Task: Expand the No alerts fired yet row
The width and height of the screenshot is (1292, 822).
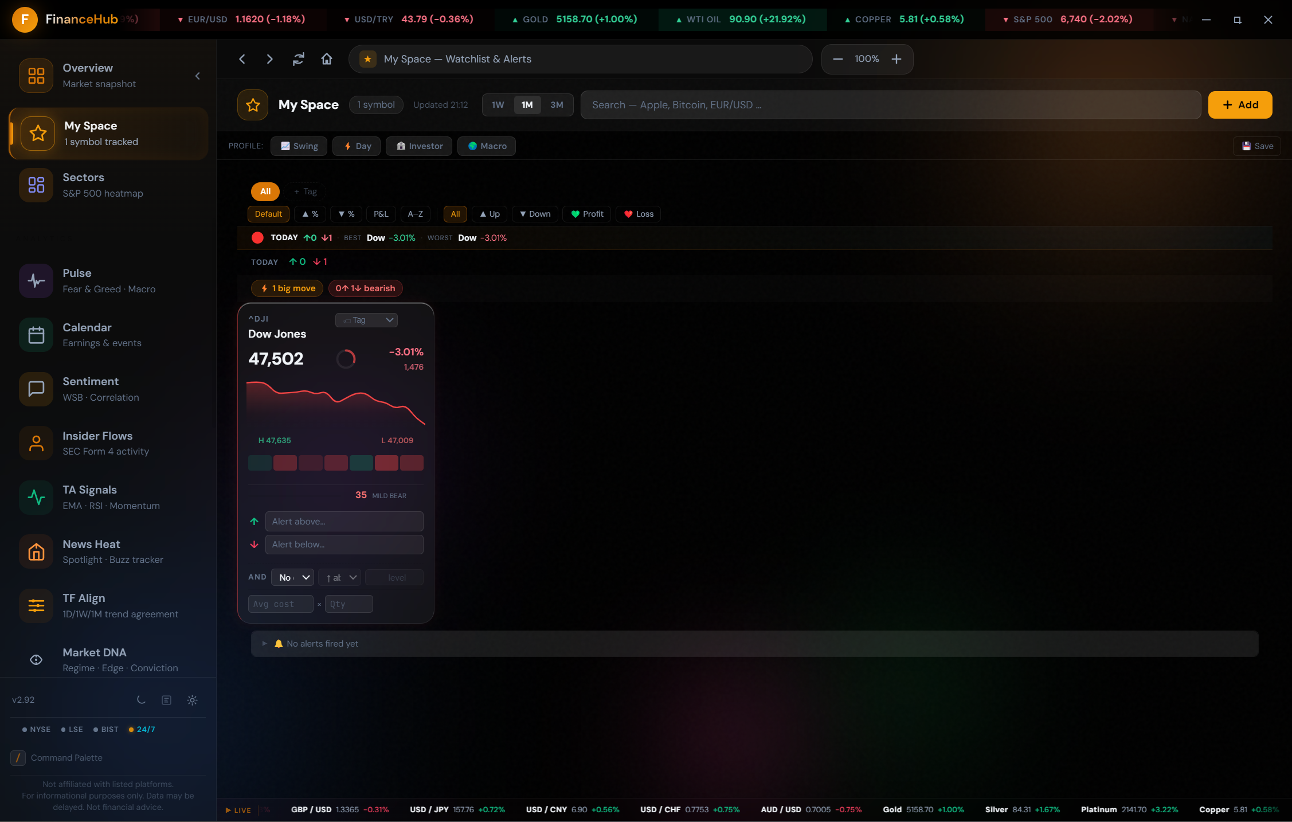Action: (754, 644)
